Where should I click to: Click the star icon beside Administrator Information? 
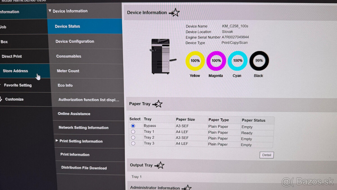coord(187,188)
